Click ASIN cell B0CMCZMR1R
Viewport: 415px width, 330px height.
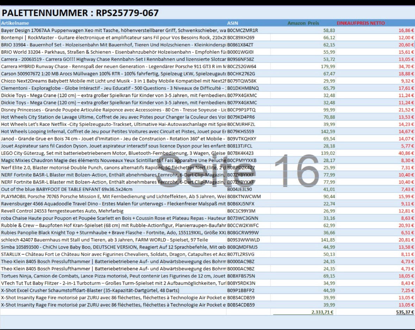243,31
